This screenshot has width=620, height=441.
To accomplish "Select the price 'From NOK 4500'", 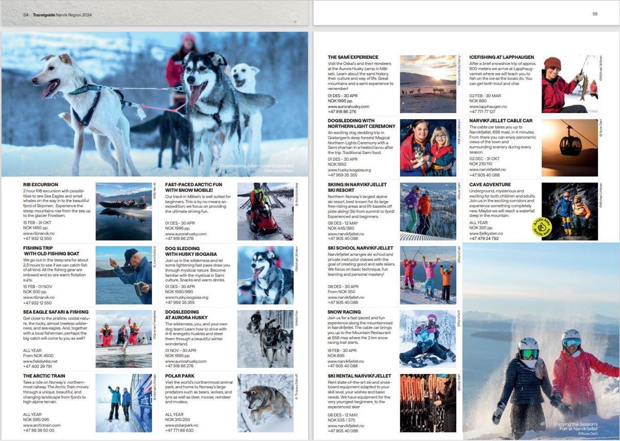I will tap(38, 356).
